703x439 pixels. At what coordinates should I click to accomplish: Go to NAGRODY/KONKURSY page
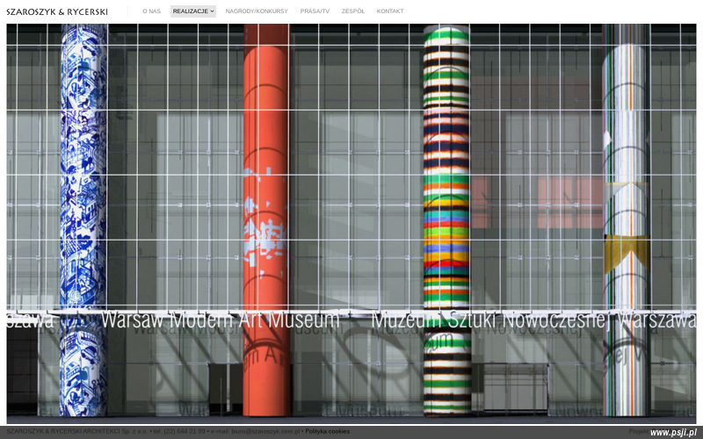[x=257, y=11]
